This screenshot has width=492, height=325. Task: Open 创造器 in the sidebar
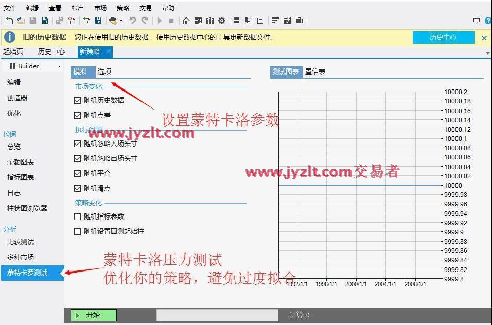(17, 98)
